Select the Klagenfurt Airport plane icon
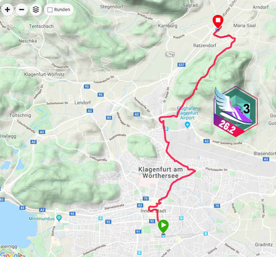The width and height of the screenshot is (276, 257). [187, 125]
